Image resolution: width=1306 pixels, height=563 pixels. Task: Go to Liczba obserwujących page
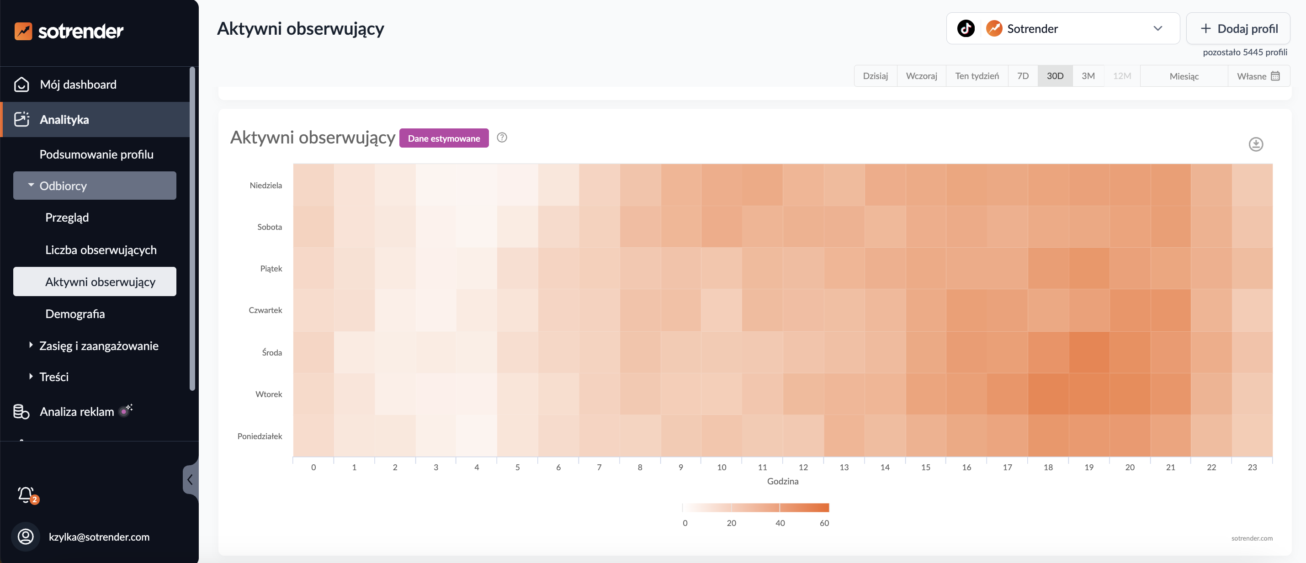click(101, 250)
